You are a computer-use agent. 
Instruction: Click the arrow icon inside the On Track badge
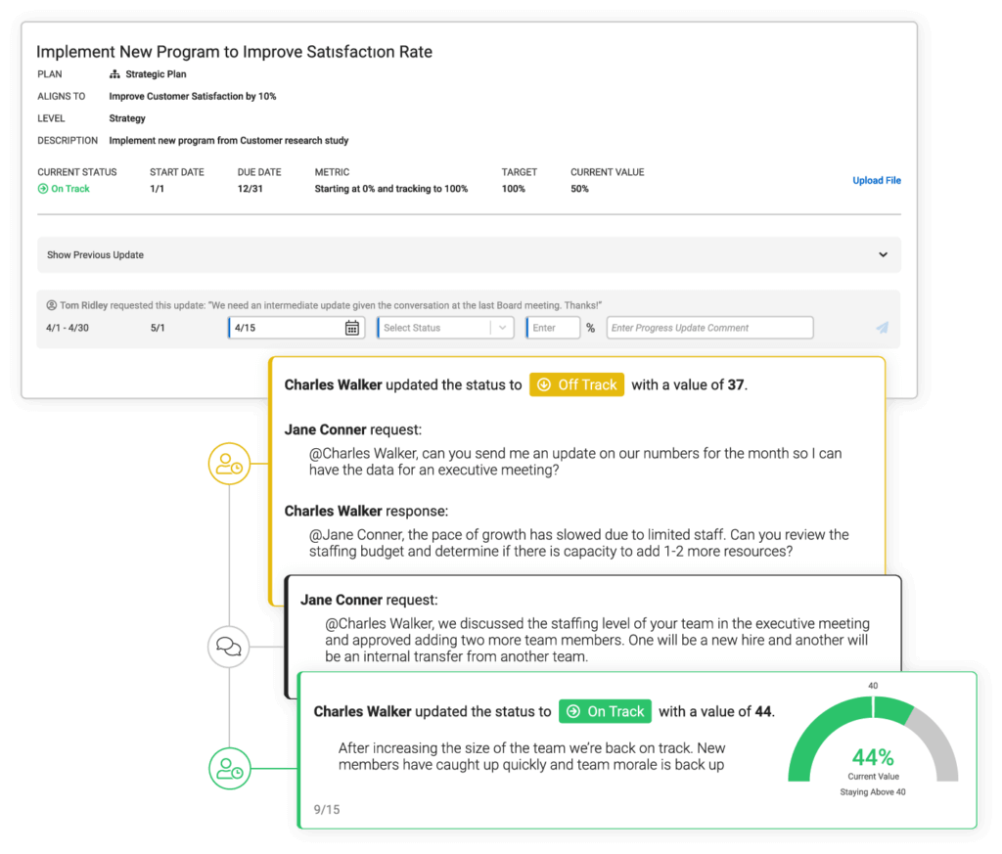[x=572, y=711]
